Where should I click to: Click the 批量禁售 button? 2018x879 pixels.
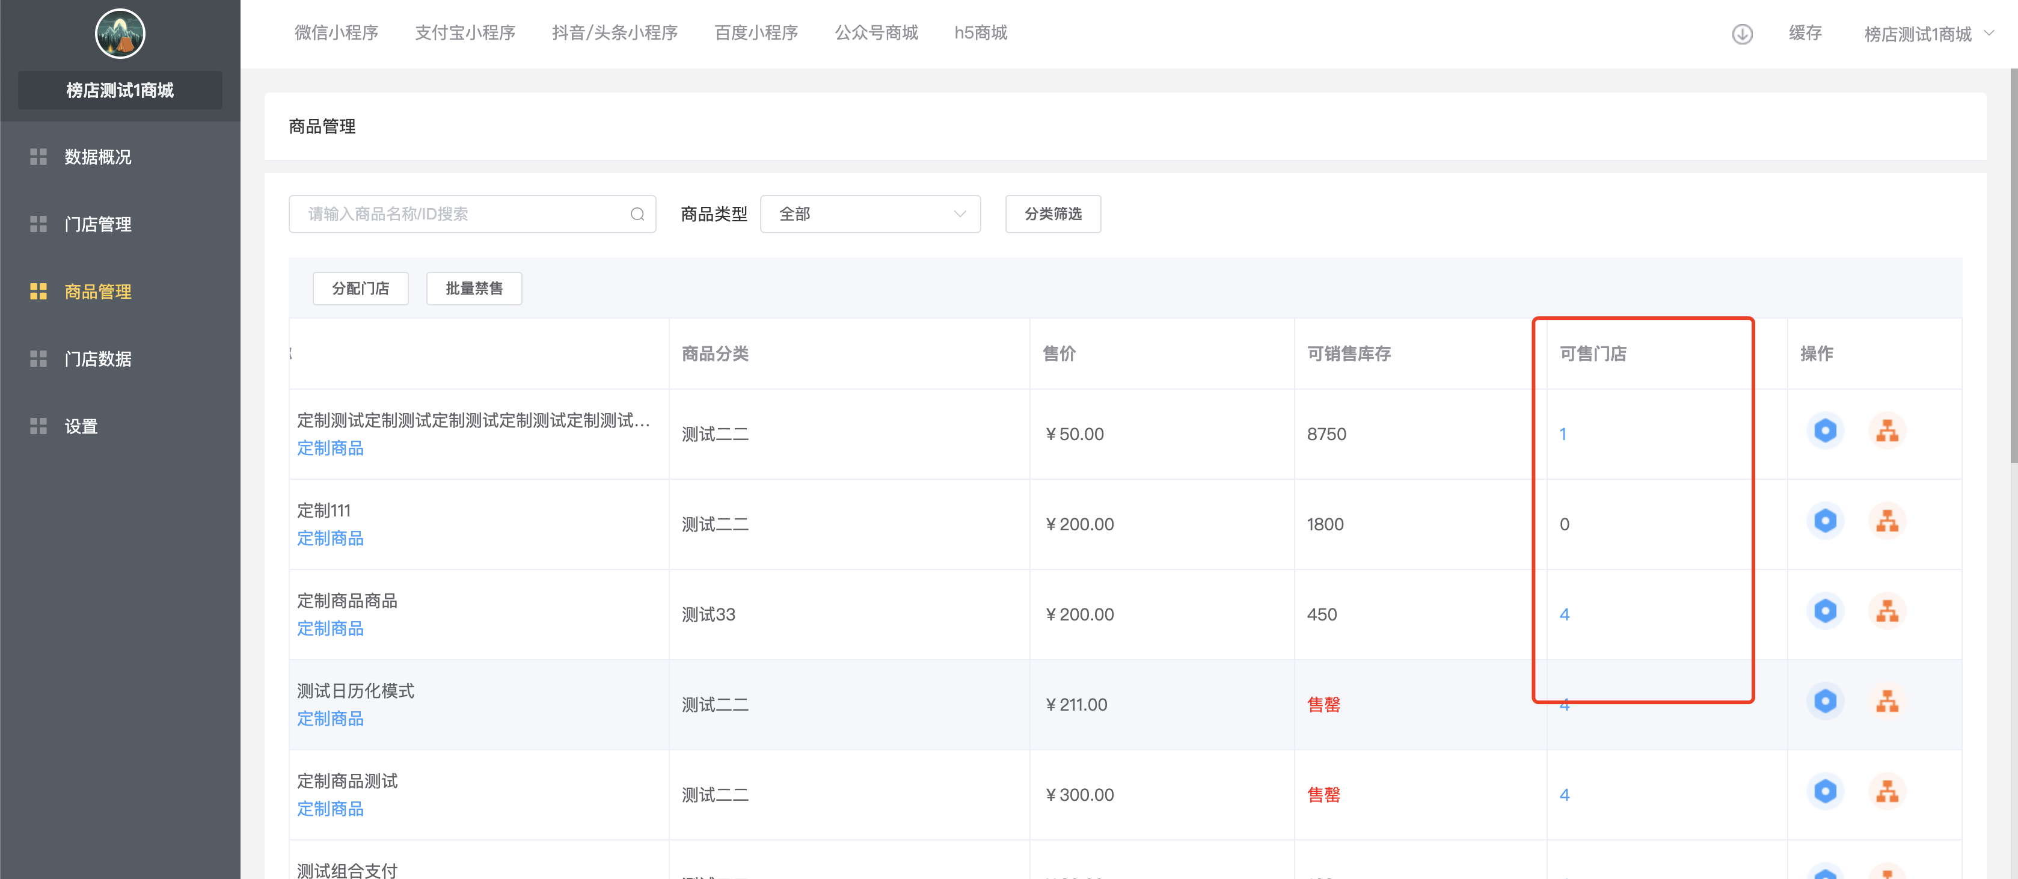pos(474,289)
